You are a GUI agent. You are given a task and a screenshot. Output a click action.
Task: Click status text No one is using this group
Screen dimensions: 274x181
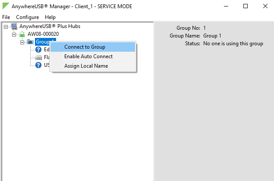point(233,44)
